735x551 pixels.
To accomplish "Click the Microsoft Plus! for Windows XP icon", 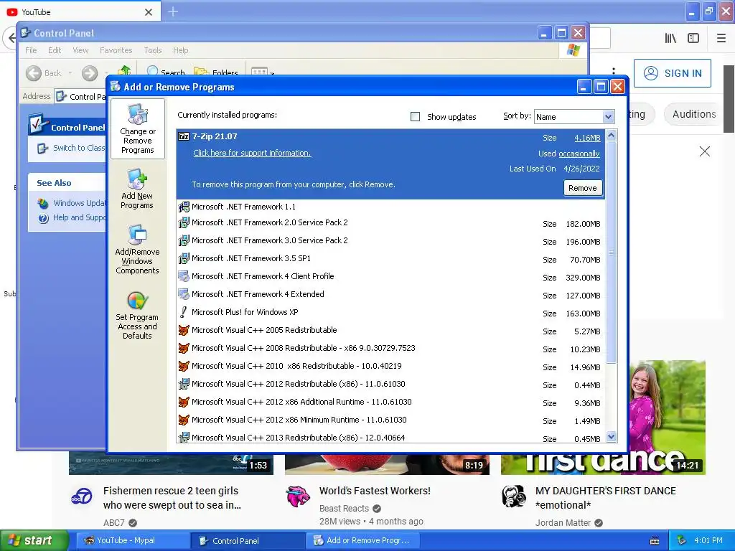I will click(x=184, y=312).
